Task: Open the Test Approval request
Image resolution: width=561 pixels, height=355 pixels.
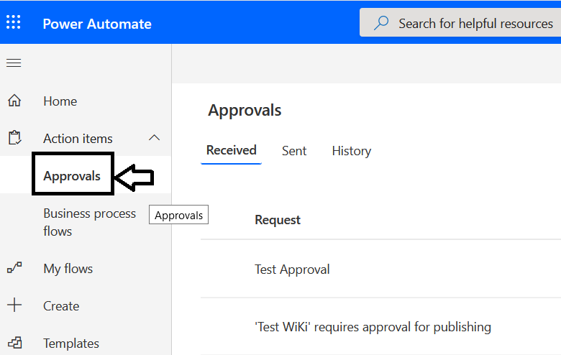Action: pos(292,269)
